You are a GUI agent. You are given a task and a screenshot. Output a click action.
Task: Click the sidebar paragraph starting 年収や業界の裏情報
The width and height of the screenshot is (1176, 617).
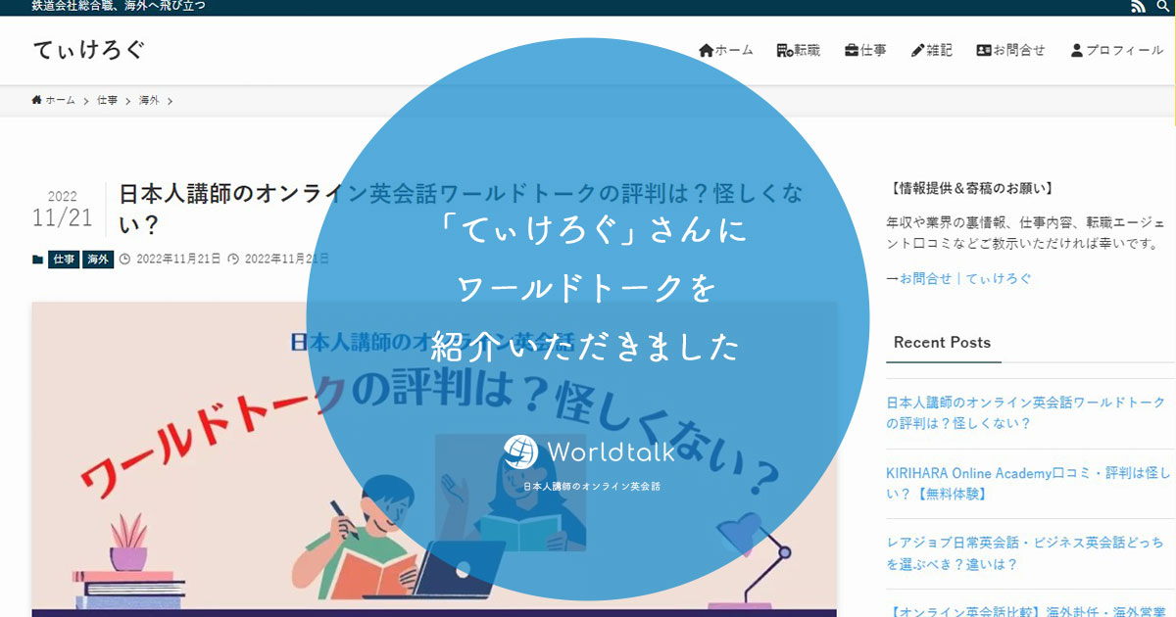(1026, 232)
